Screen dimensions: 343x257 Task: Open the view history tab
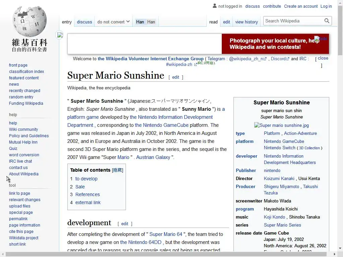tap(247, 22)
